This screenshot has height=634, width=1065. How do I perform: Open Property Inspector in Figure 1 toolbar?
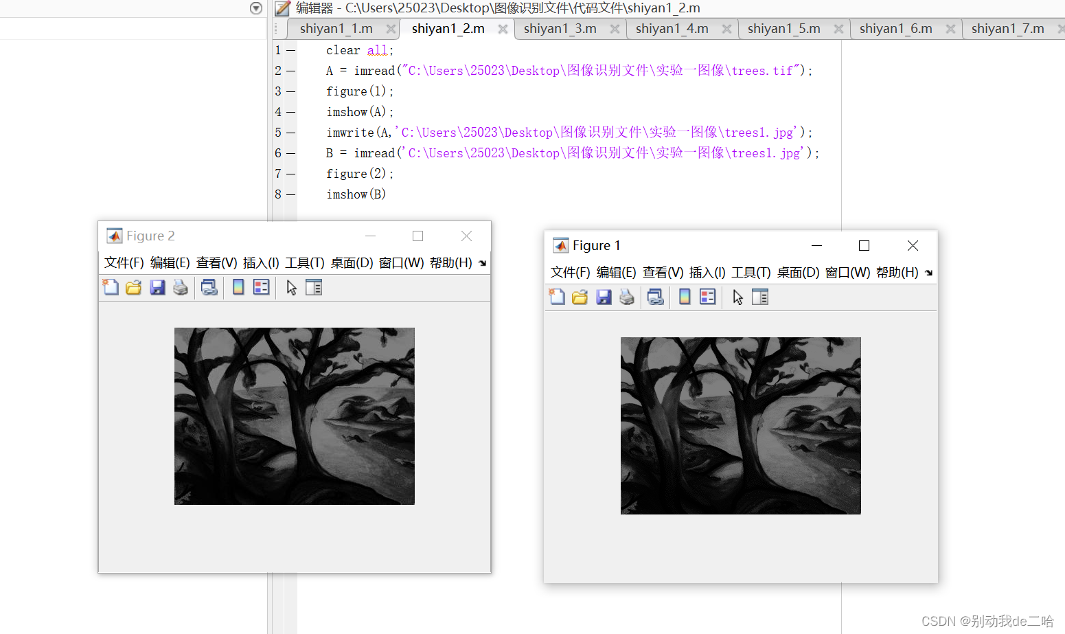[x=760, y=297]
